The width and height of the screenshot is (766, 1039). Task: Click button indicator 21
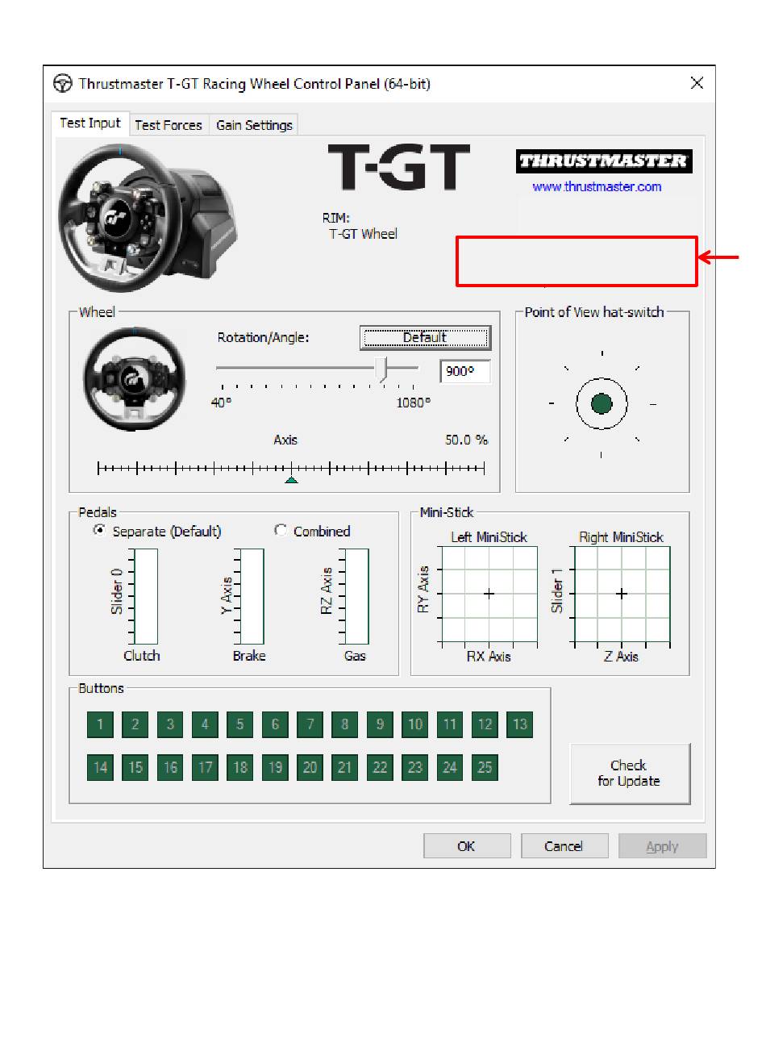[x=344, y=767]
